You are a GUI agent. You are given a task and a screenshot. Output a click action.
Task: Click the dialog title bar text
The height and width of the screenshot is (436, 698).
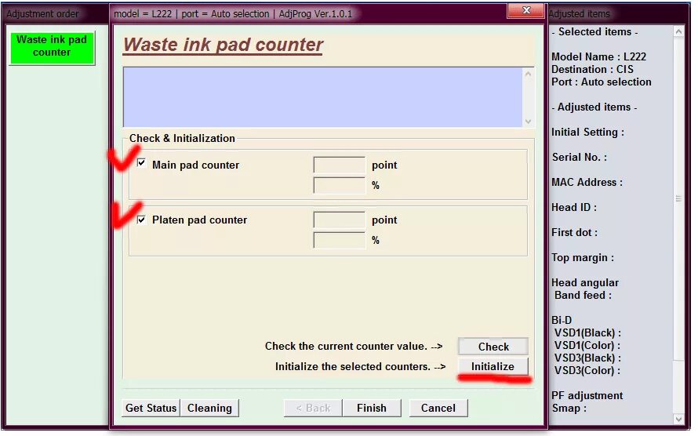[233, 14]
